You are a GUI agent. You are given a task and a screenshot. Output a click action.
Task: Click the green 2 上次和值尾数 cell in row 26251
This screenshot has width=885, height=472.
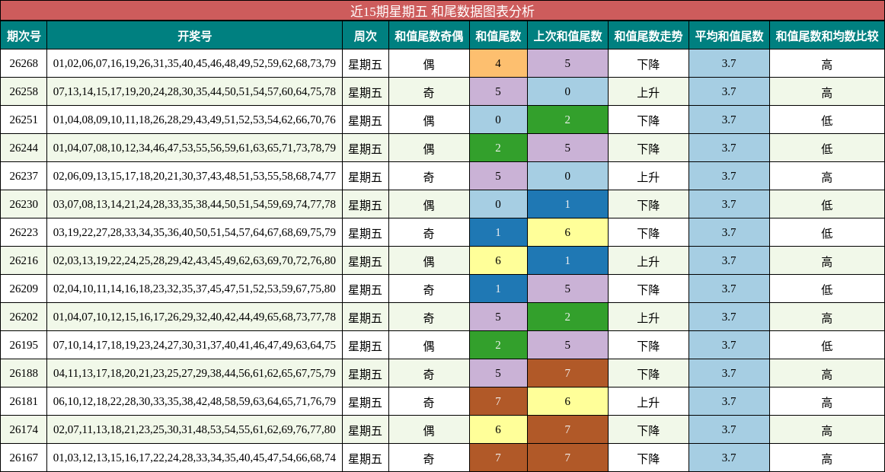point(568,120)
